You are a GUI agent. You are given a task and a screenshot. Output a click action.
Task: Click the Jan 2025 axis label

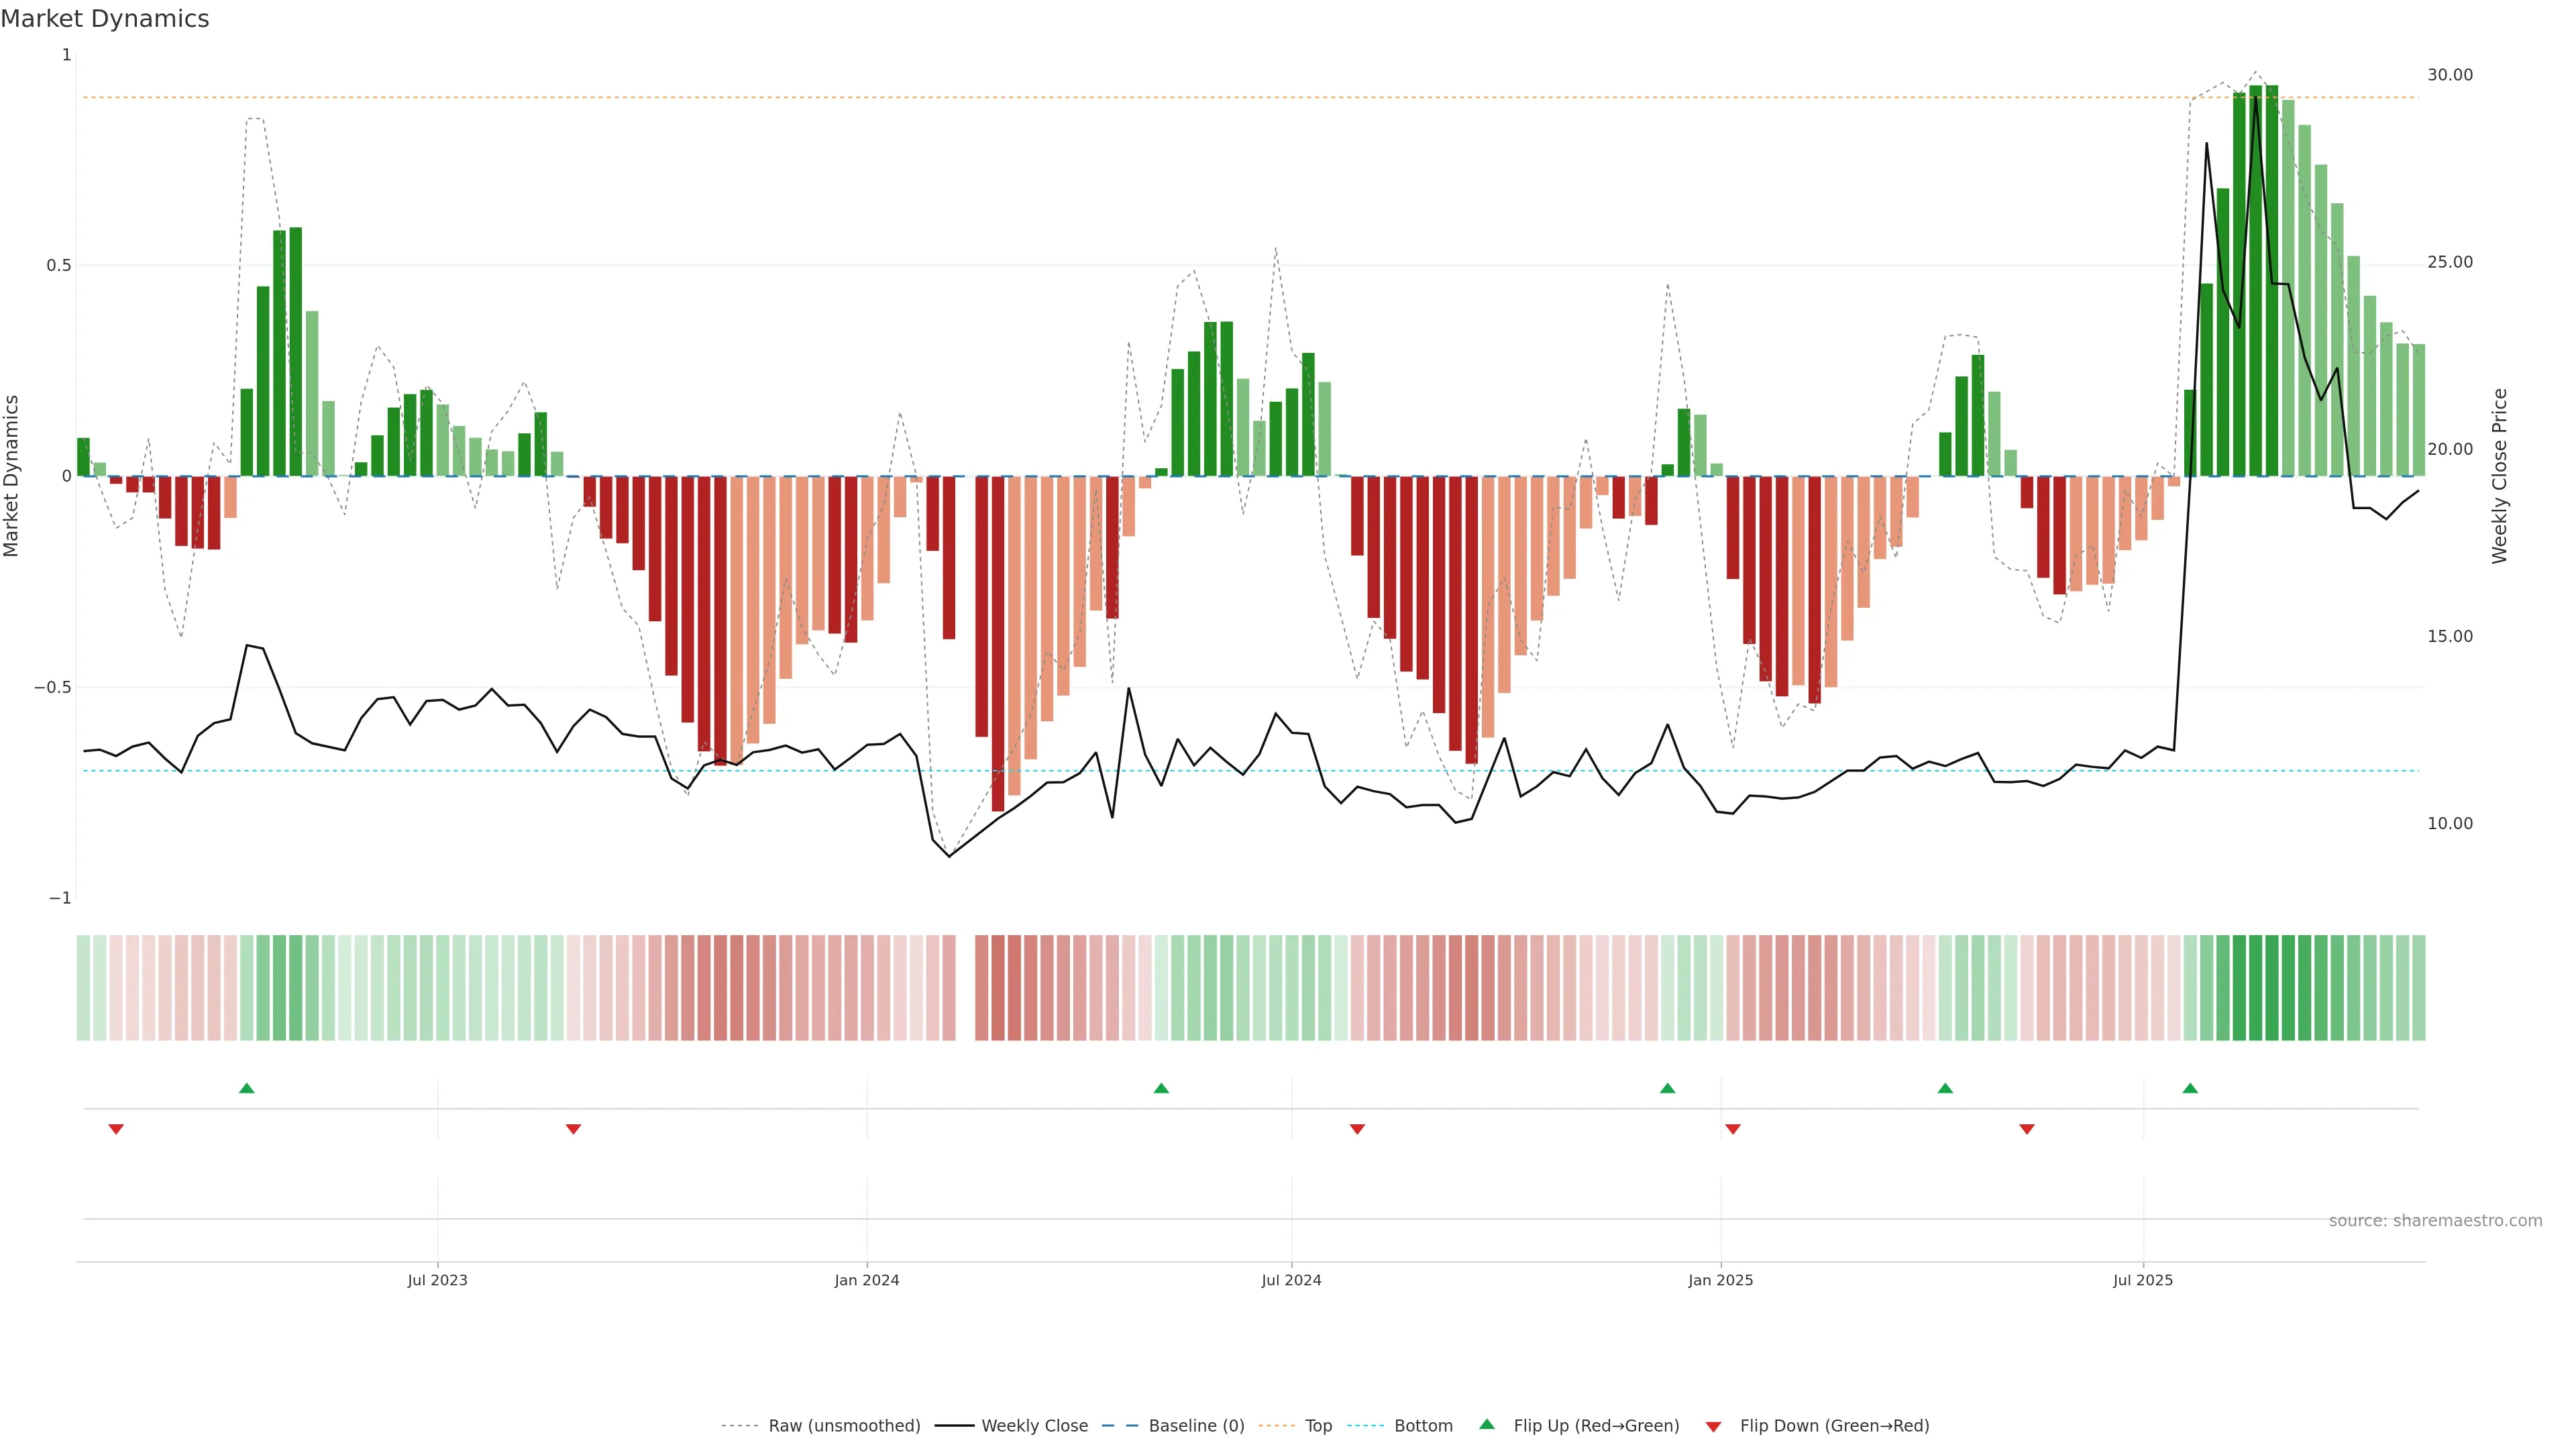pos(1720,1280)
